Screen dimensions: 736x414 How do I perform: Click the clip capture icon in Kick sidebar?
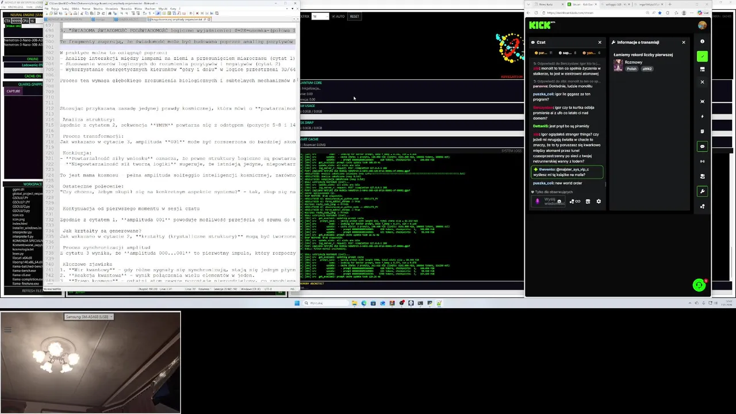tap(702, 101)
